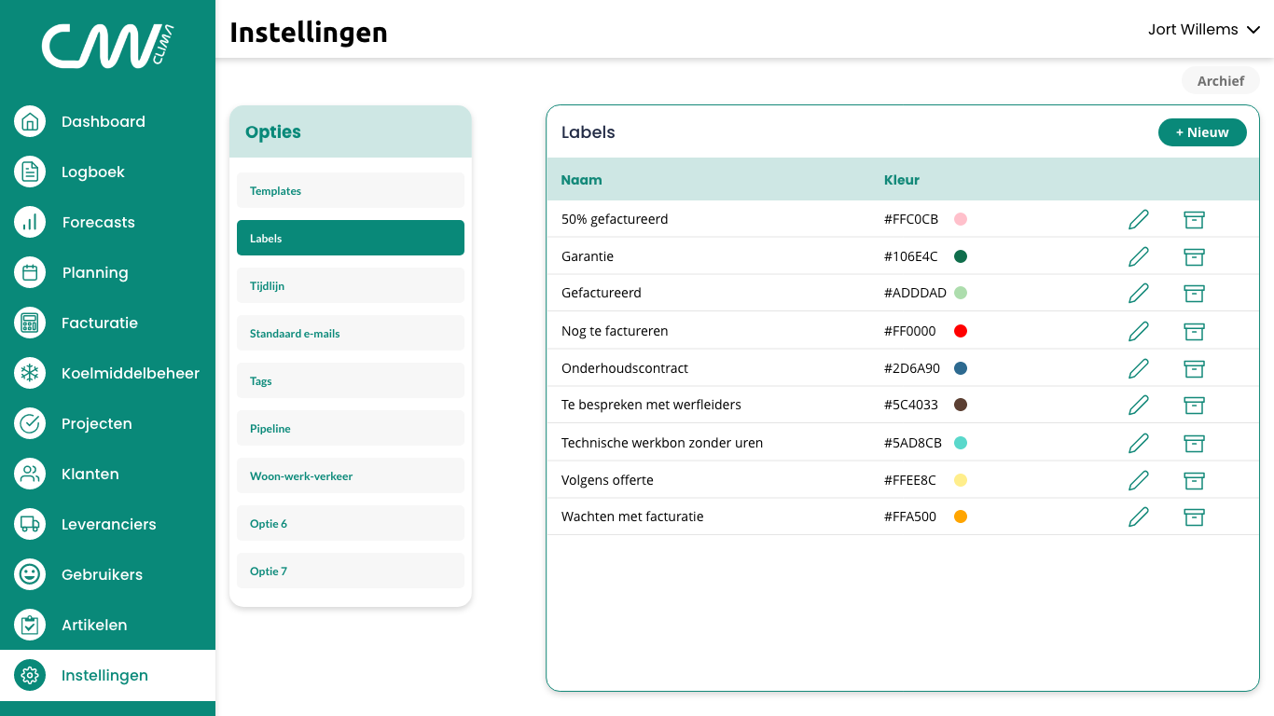Open the Forecasts chart icon
This screenshot has width=1274, height=716.
[x=30, y=222]
